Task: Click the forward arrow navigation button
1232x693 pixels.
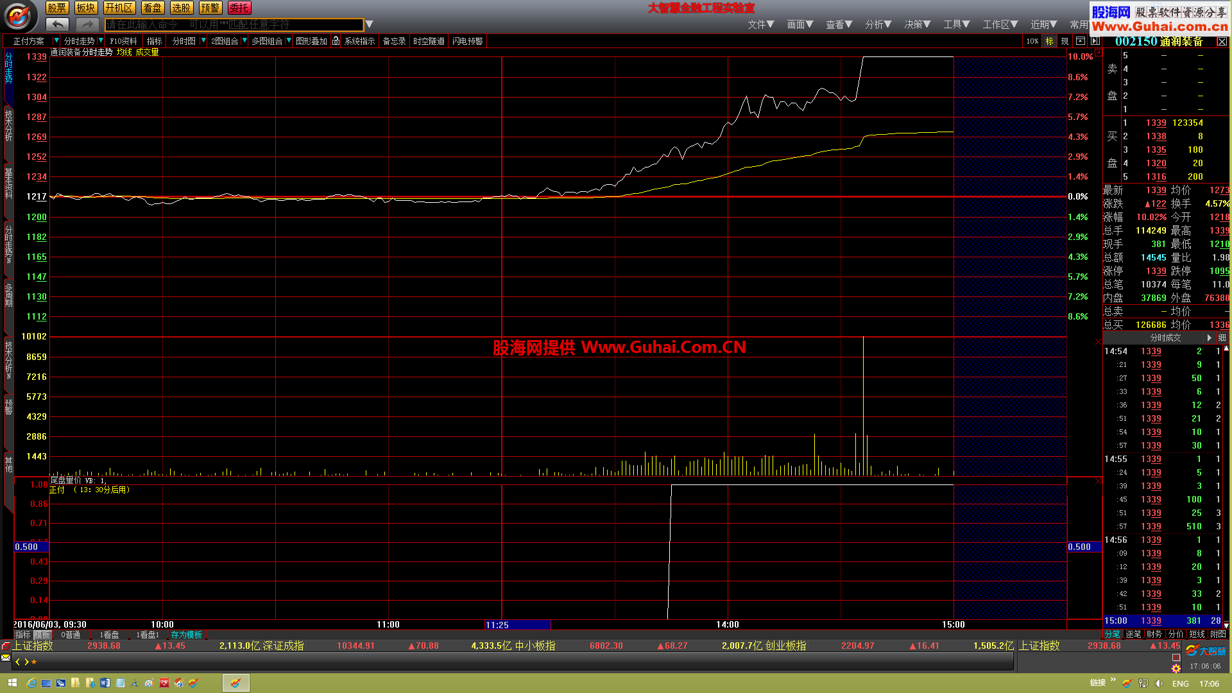Action: click(x=87, y=24)
